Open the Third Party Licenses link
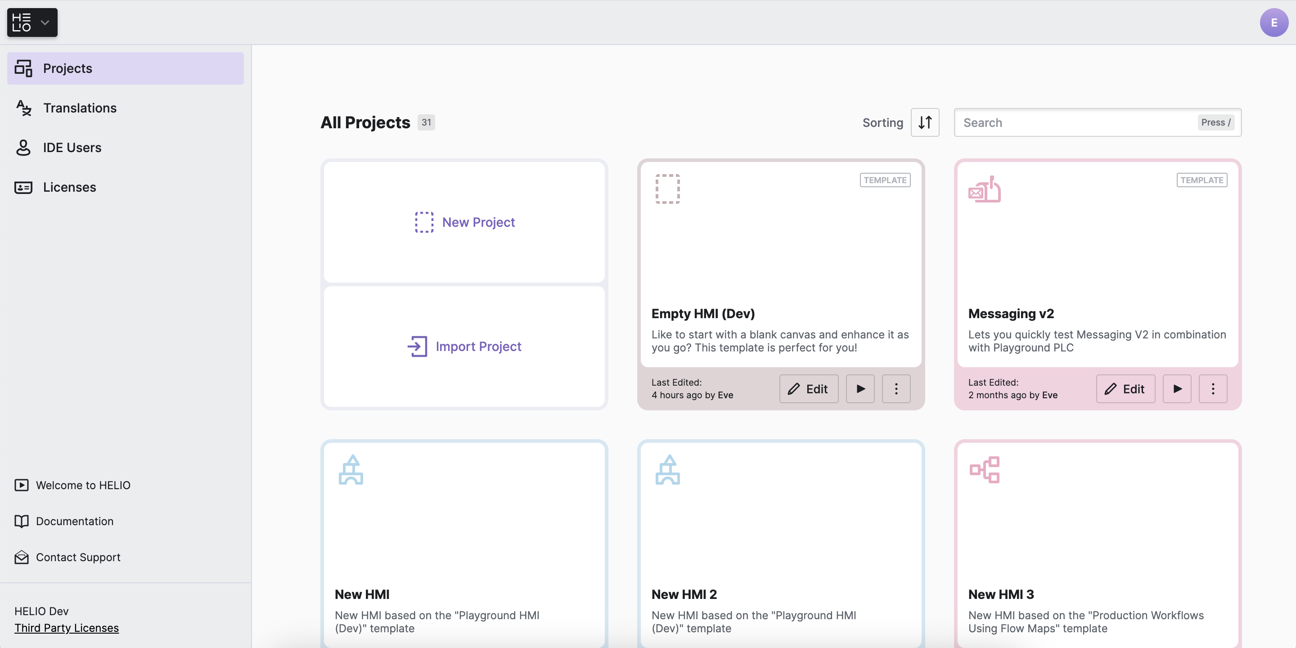 67,628
